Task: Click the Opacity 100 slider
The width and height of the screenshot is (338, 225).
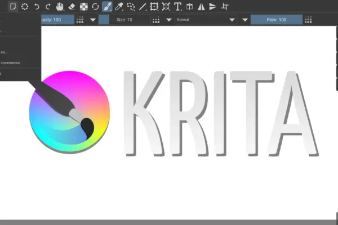Action: click(x=58, y=20)
